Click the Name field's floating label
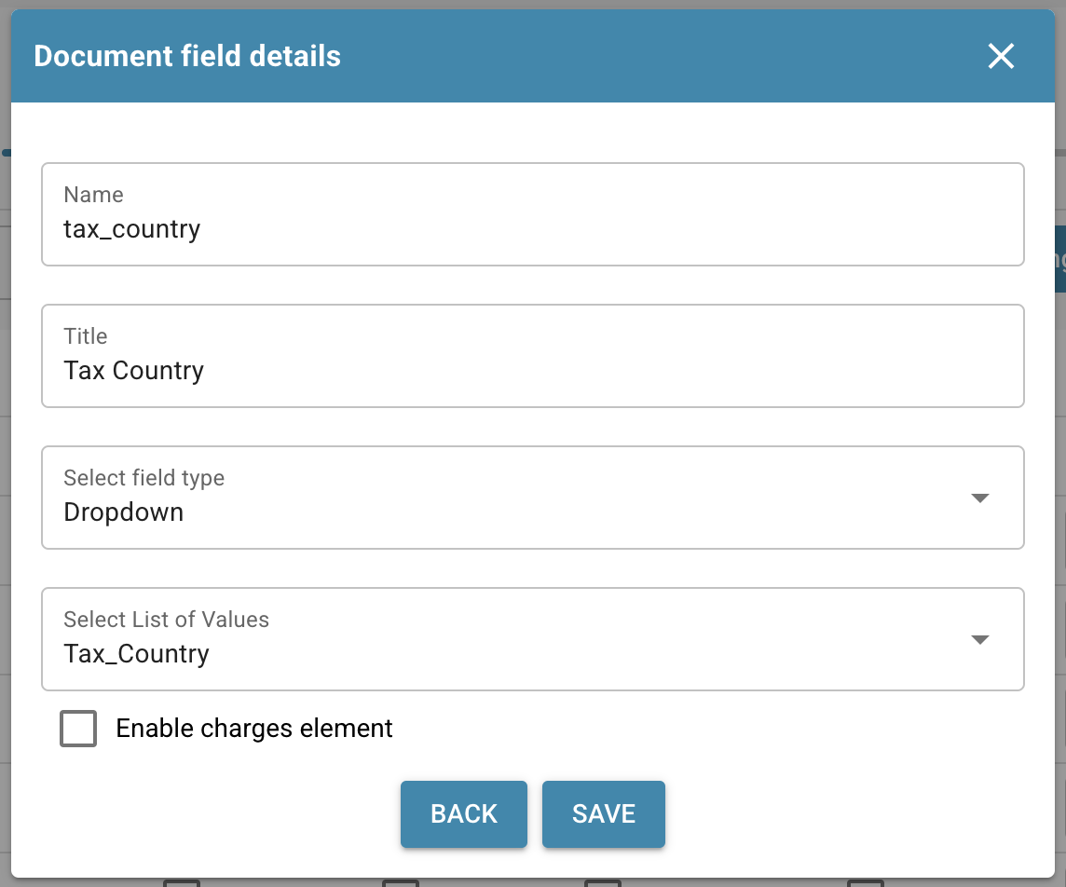This screenshot has width=1066, height=887. (x=93, y=195)
